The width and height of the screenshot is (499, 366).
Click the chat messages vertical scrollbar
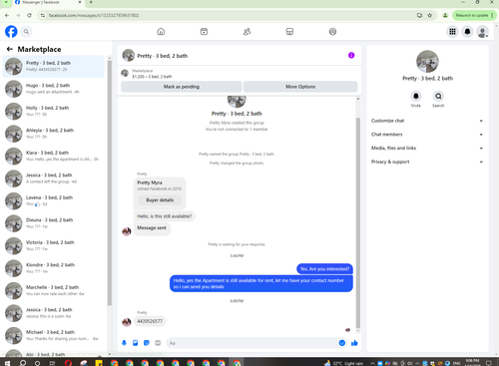point(358,222)
